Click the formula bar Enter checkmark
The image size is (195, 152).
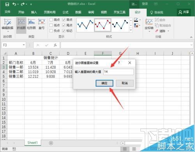46,45
